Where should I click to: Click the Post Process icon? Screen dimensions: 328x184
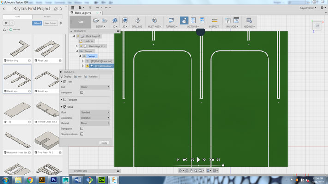point(193,20)
